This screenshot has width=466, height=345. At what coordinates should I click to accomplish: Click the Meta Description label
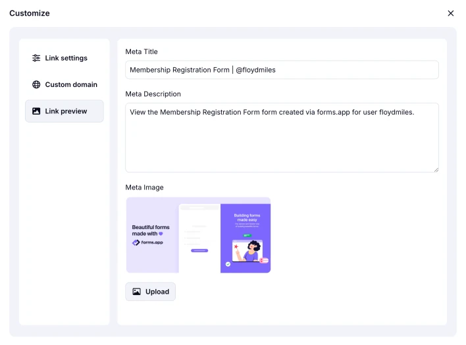(153, 94)
